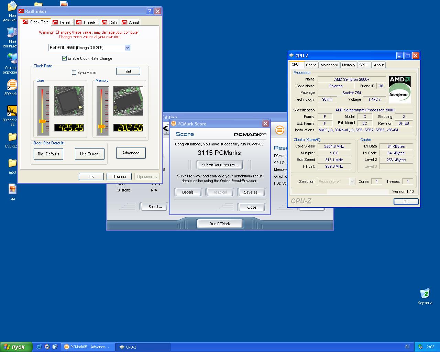Click OK in the CPU-Z window
This screenshot has height=352, width=440.
pos(406,201)
